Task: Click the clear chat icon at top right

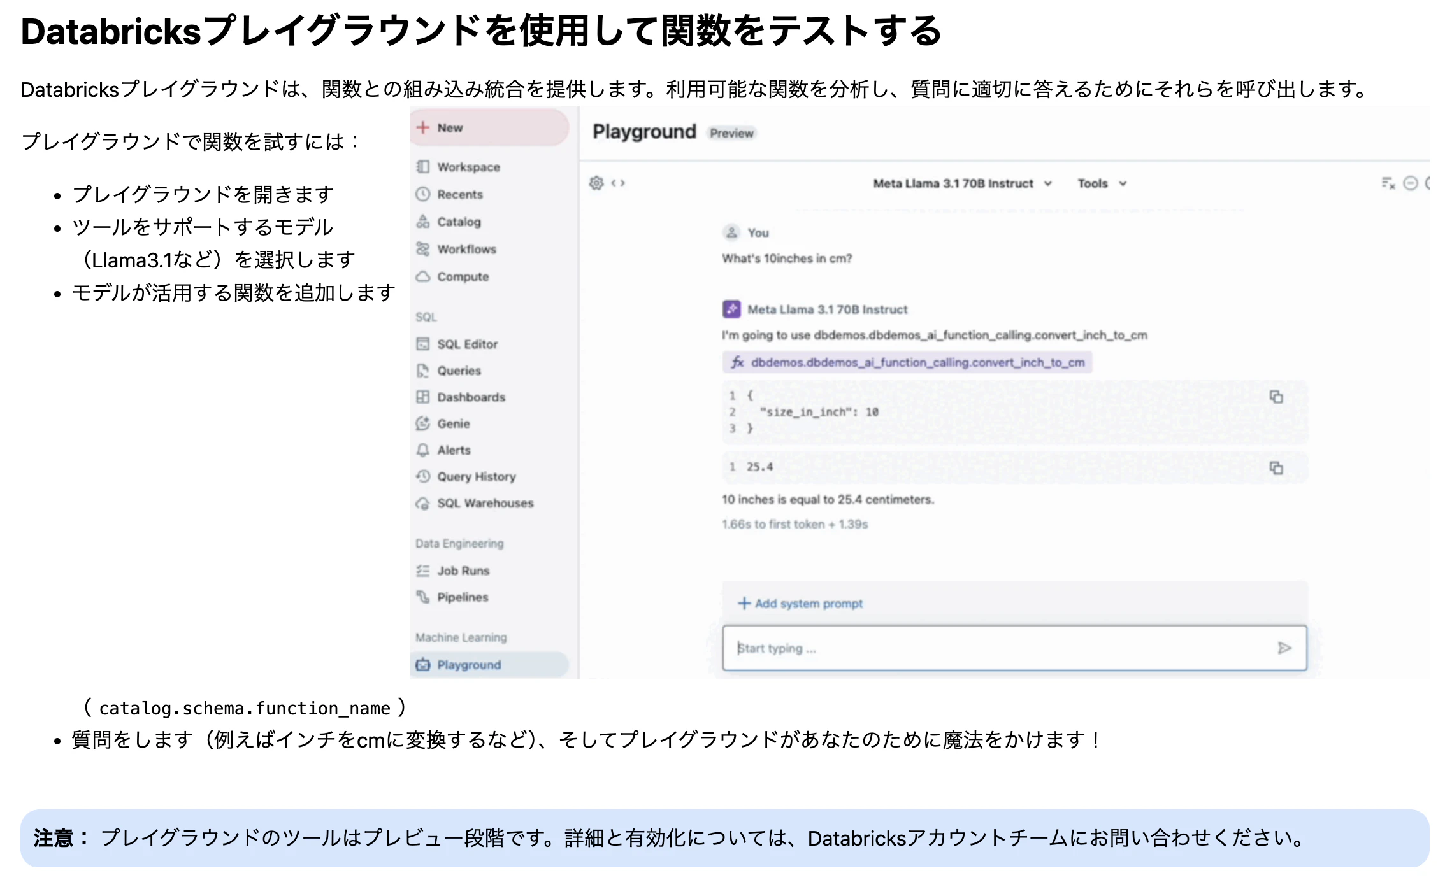Action: [x=1388, y=183]
